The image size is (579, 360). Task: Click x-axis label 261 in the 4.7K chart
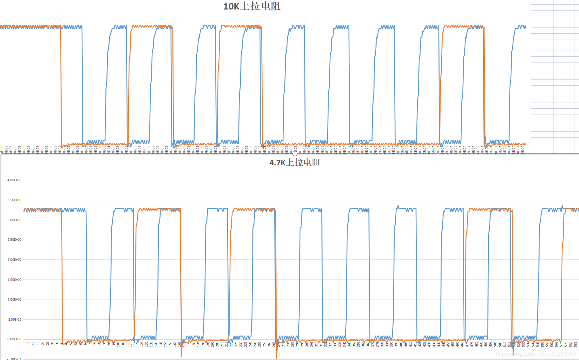pyautogui.click(x=269, y=344)
